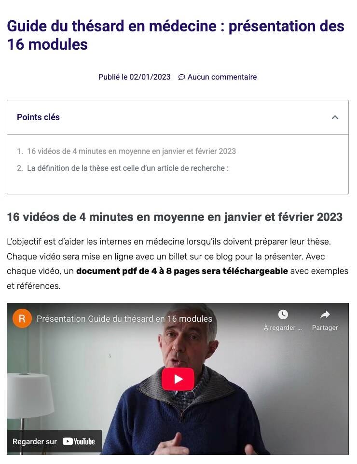Collapse the Points clés chevron

click(x=335, y=117)
